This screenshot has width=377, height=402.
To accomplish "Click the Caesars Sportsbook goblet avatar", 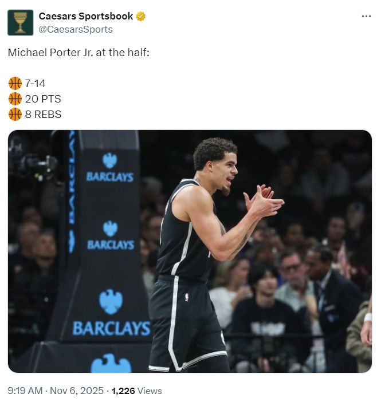I will (x=20, y=22).
